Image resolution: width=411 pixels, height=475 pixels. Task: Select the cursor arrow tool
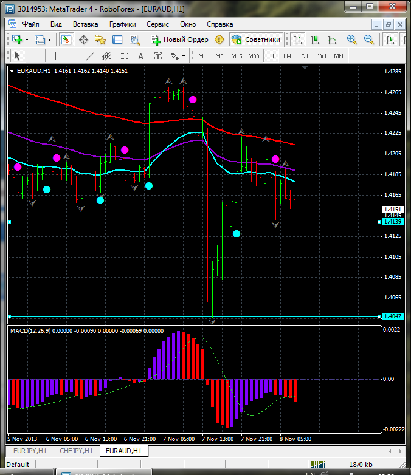point(18,56)
